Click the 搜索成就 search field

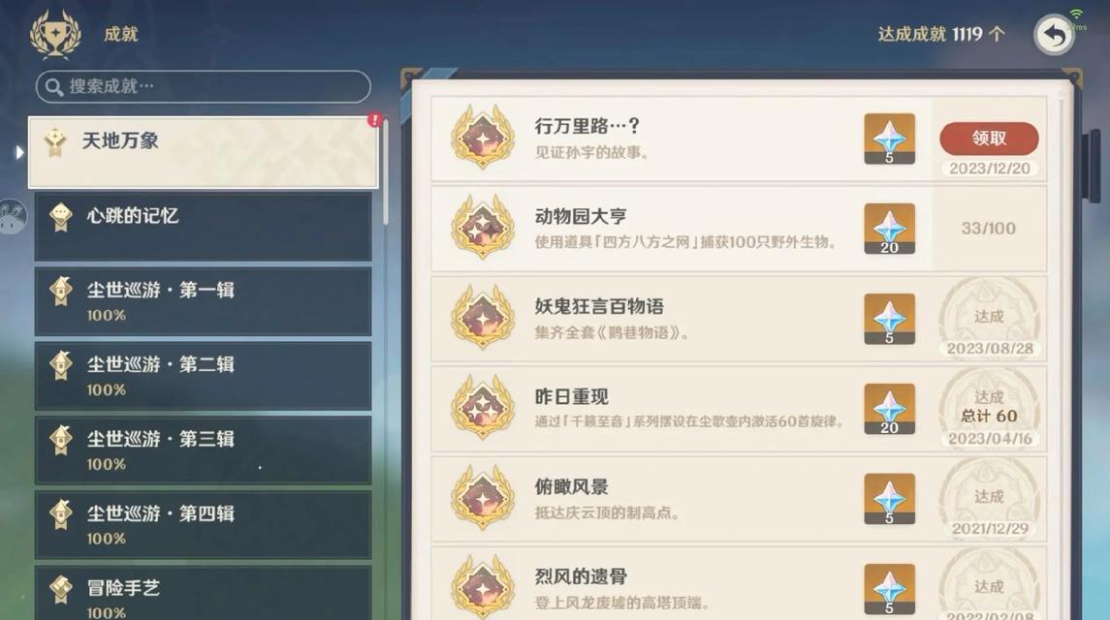pyautogui.click(x=204, y=86)
